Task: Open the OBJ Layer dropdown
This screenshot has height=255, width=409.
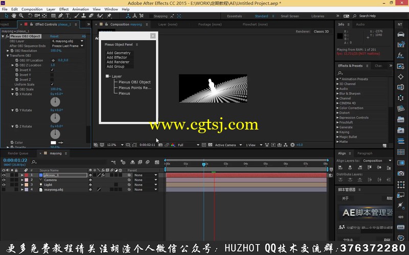Action: (x=67, y=41)
